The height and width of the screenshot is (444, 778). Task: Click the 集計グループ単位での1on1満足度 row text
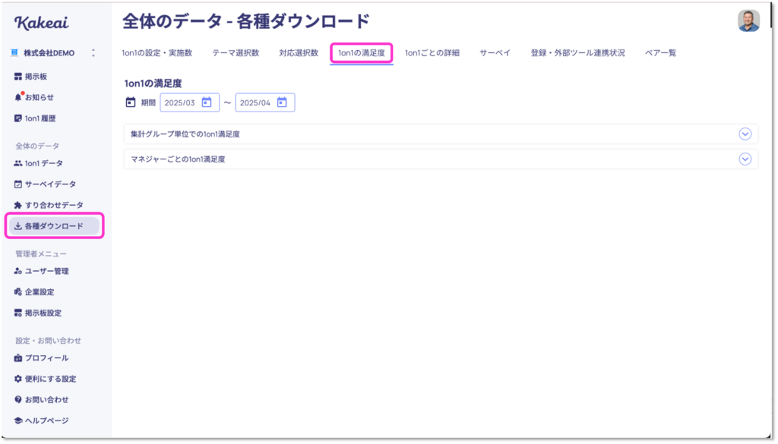(185, 134)
